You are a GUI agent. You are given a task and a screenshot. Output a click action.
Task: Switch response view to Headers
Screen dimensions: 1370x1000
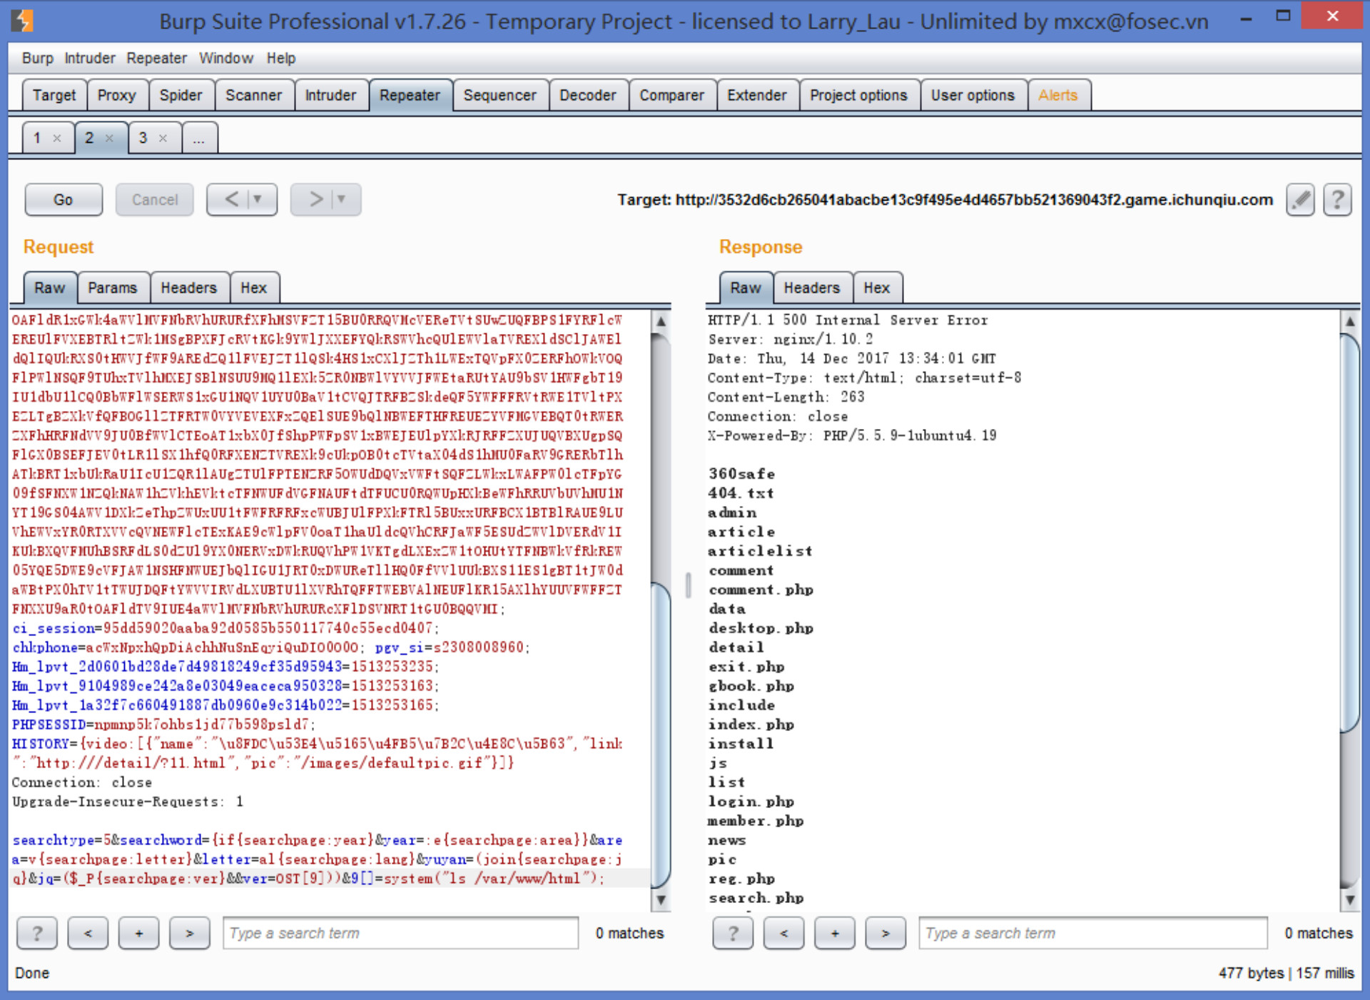(812, 288)
